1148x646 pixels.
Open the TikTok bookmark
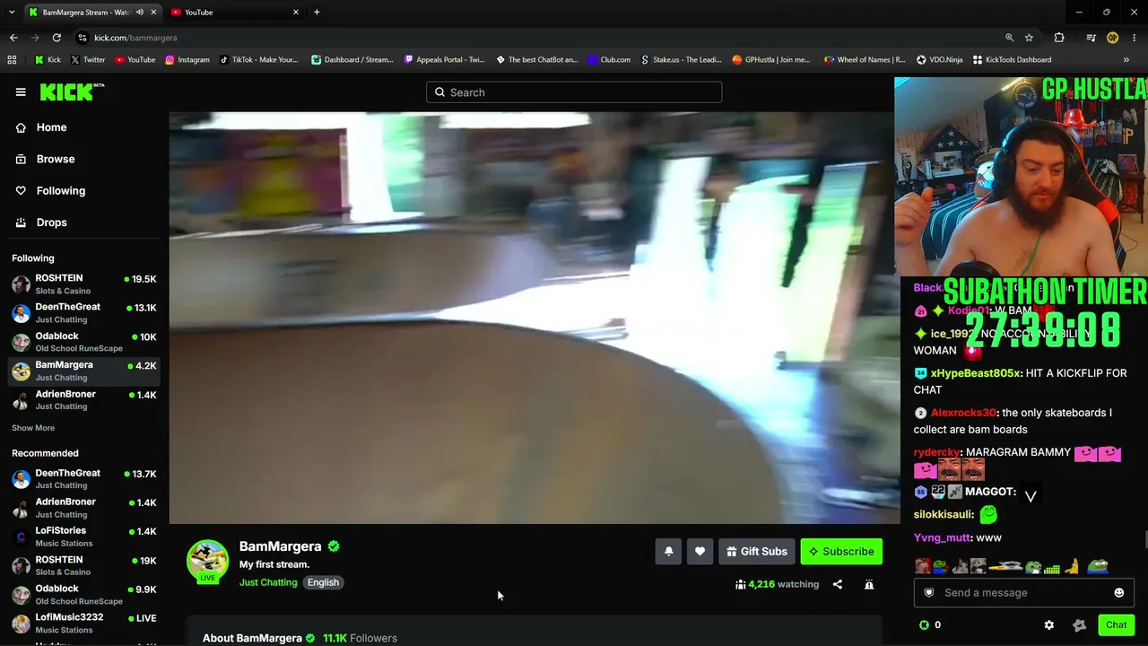[258, 60]
